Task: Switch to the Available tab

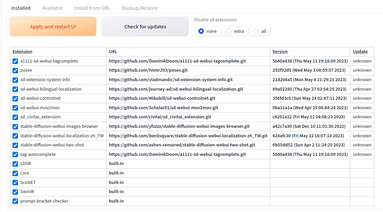Action: tap(52, 8)
